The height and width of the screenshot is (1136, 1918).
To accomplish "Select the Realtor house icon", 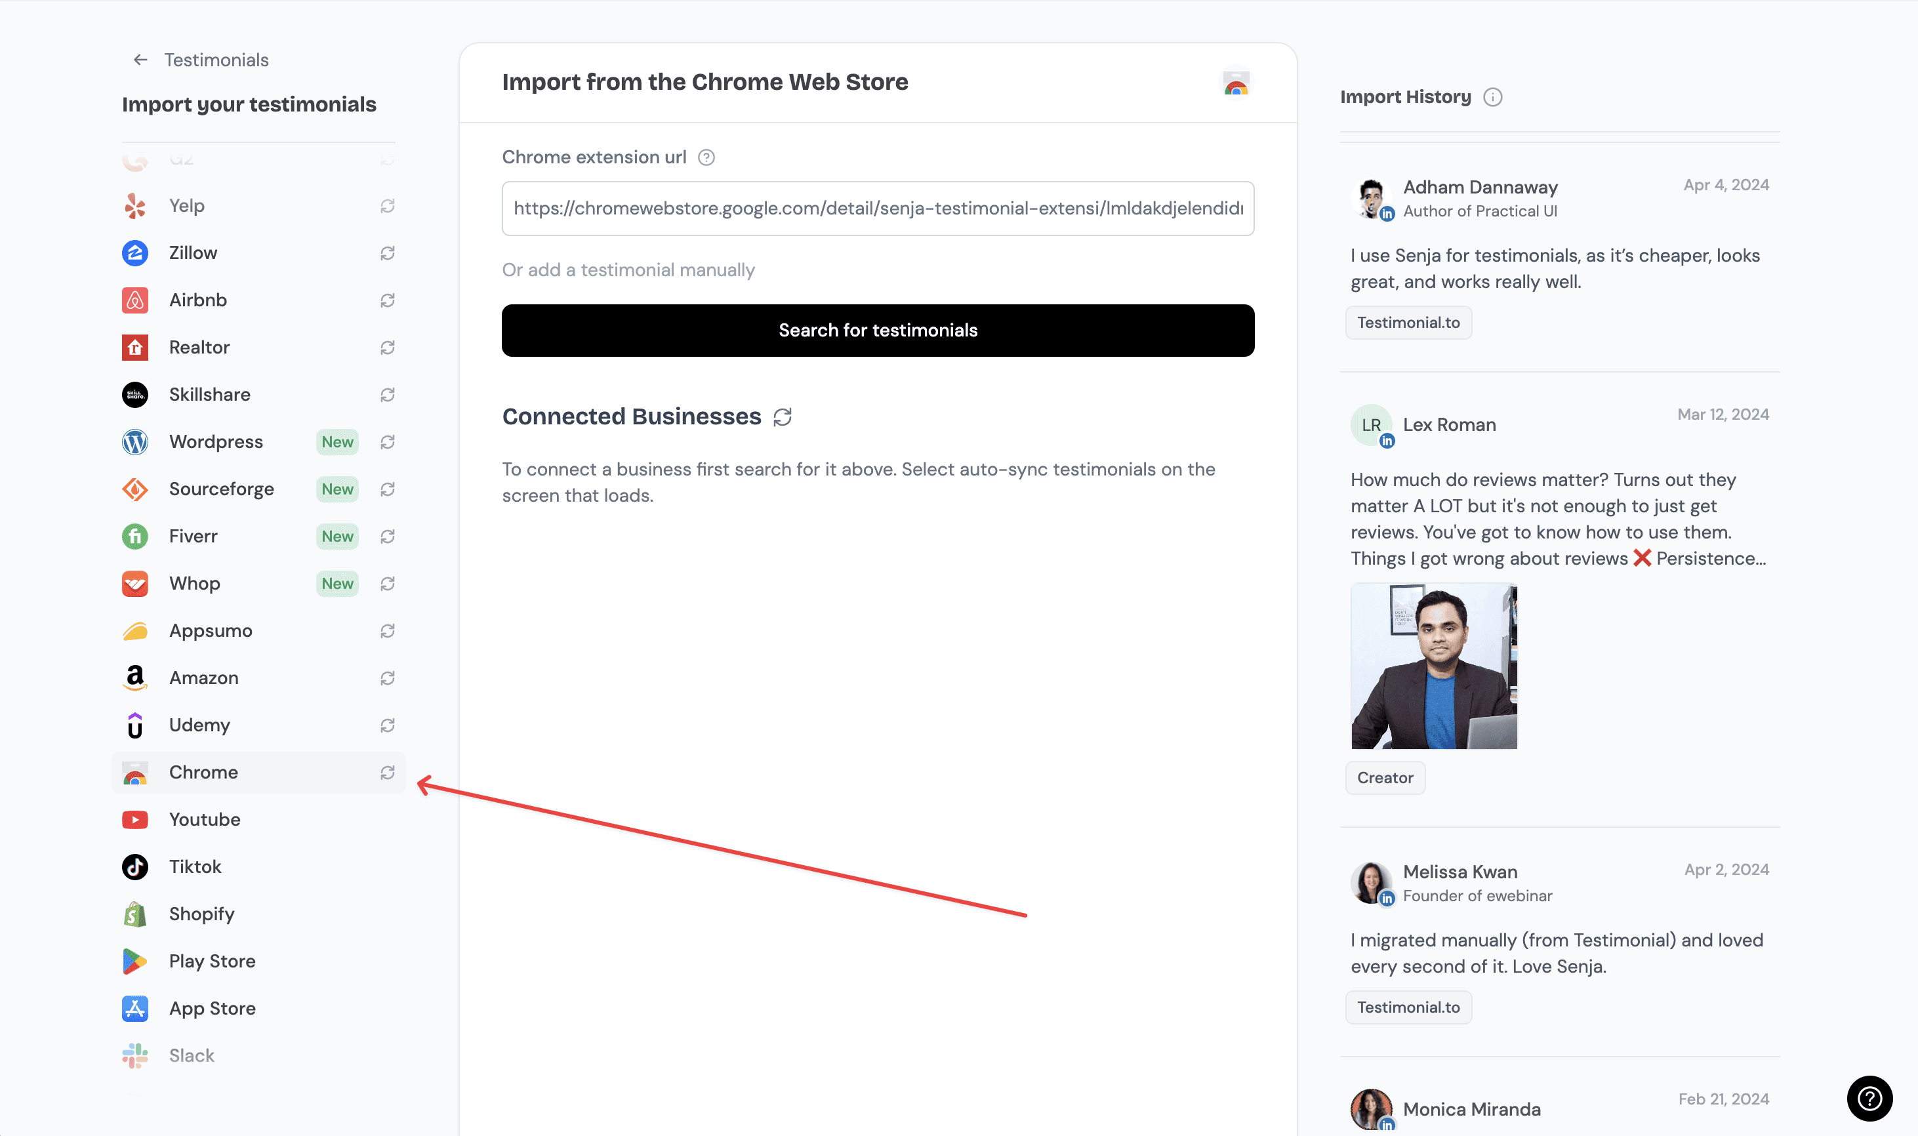I will coord(136,348).
